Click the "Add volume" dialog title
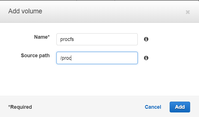The width and height of the screenshot is (199, 117). (x=25, y=11)
